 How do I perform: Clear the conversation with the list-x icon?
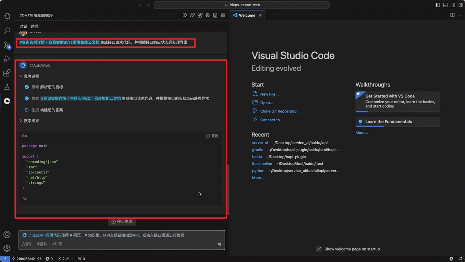pyautogui.click(x=223, y=15)
